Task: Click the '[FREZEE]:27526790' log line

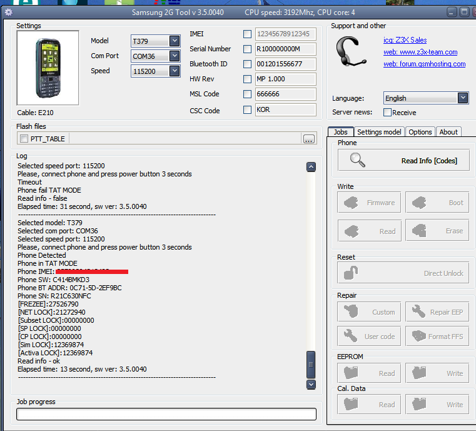Action: tap(48, 304)
